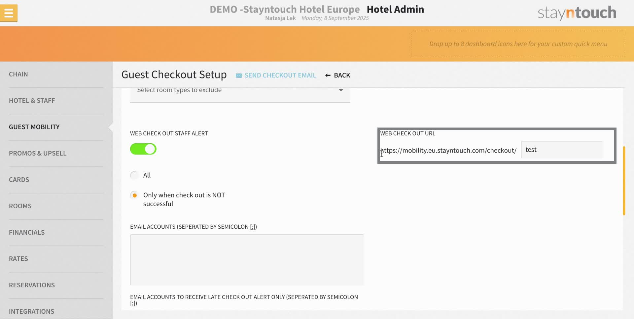Open HOTEL & STAFF settings
Viewport: 634px width, 319px height.
pos(32,101)
